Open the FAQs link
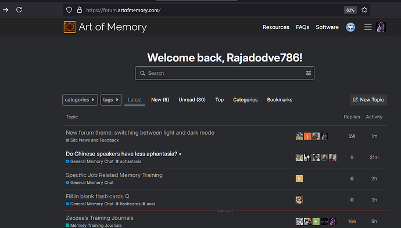Viewport: 401px width, 228px height. point(303,27)
